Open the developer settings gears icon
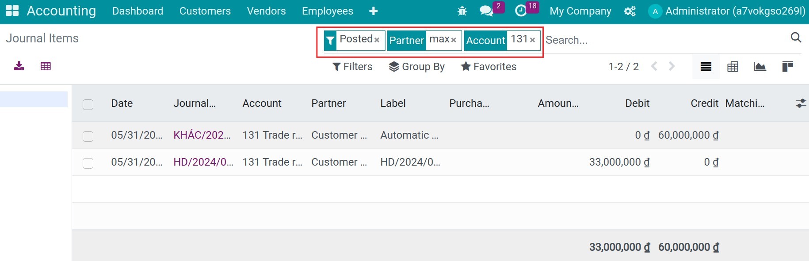This screenshot has height=261, width=809. pyautogui.click(x=630, y=11)
